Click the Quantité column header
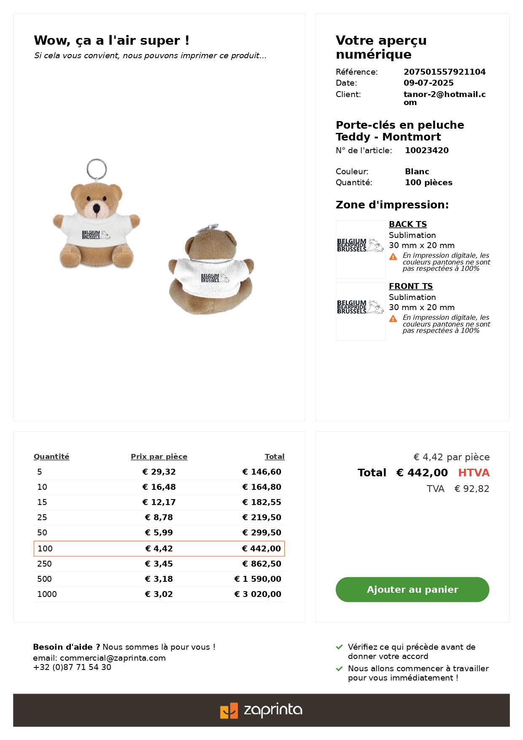Viewport: 523px width, 740px height. click(51, 456)
